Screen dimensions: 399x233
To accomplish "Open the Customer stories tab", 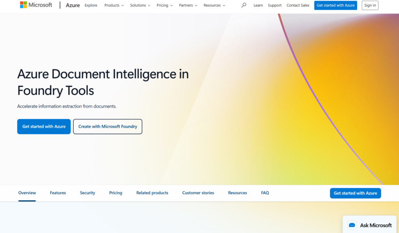I will pyautogui.click(x=198, y=193).
